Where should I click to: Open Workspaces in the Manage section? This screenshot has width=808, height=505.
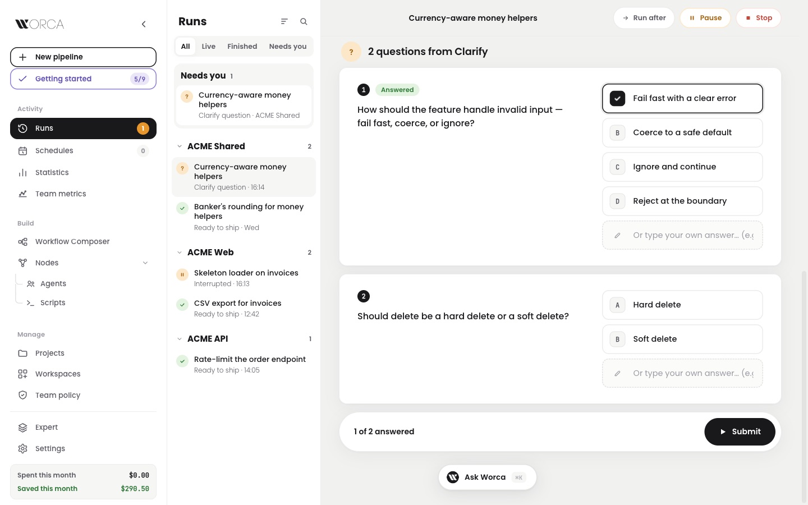(83, 374)
